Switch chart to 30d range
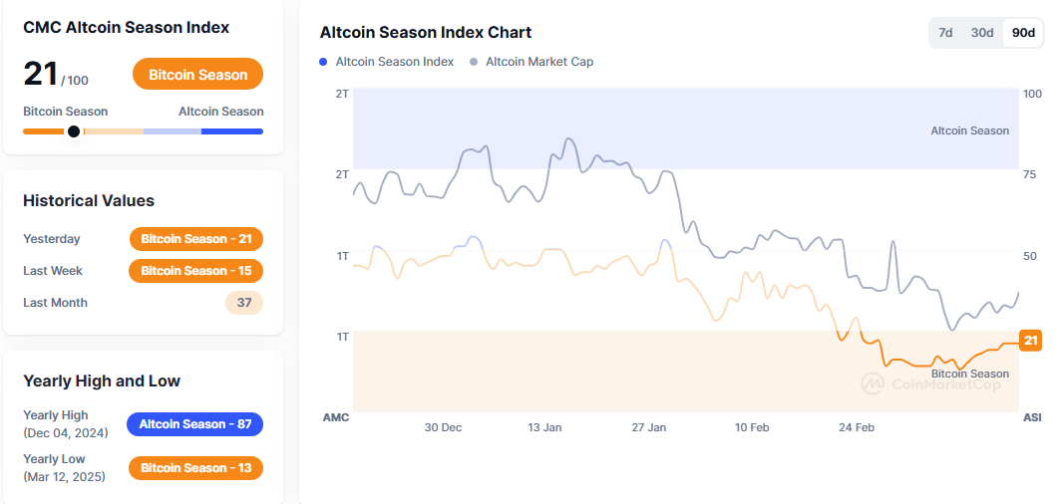 pos(982,33)
